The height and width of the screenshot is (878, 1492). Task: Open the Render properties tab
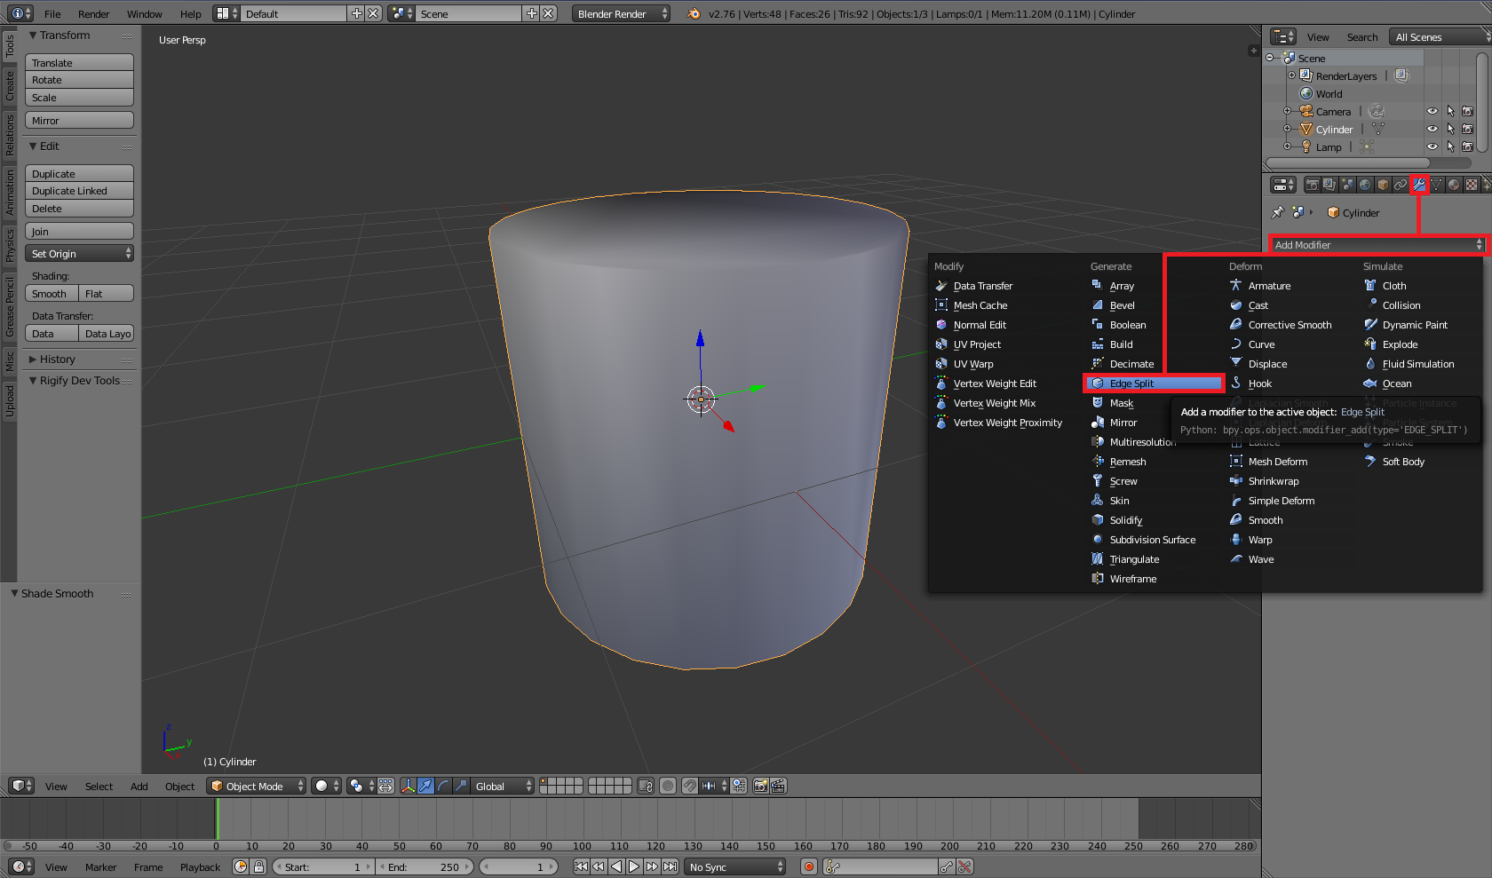1312,185
